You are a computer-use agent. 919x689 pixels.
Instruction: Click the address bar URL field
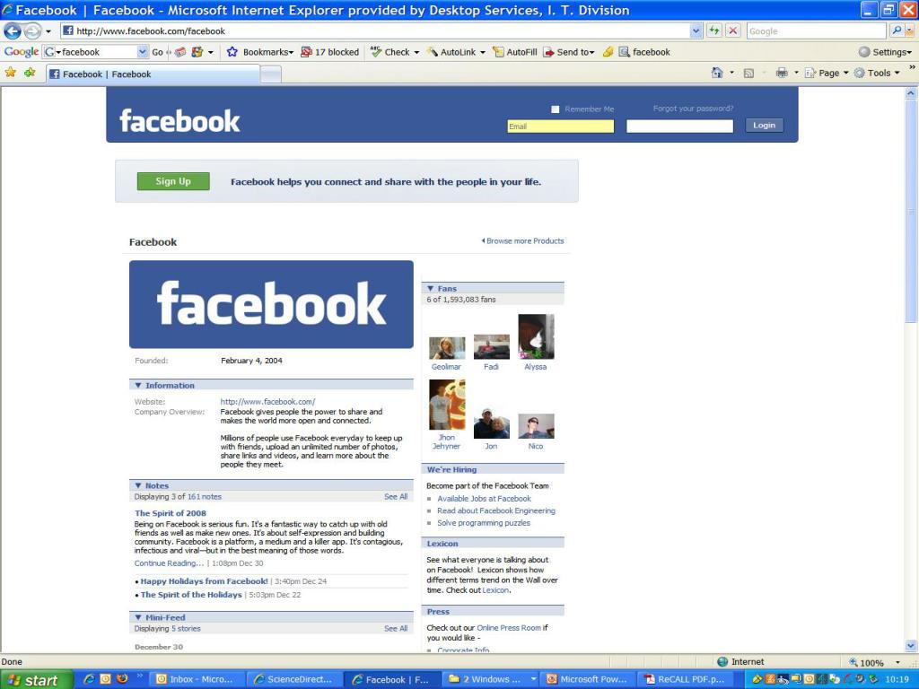click(375, 31)
